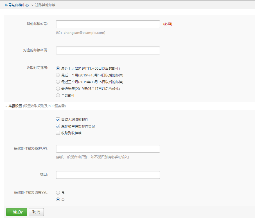Focus the 端口 port input field

(x=108, y=175)
